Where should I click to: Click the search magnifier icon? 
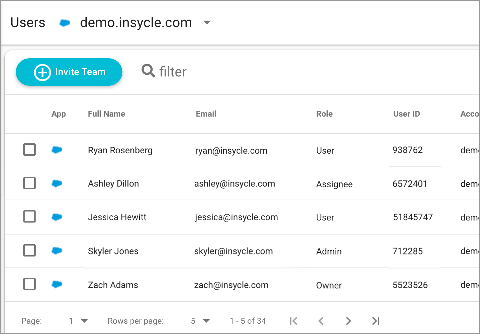click(x=148, y=71)
